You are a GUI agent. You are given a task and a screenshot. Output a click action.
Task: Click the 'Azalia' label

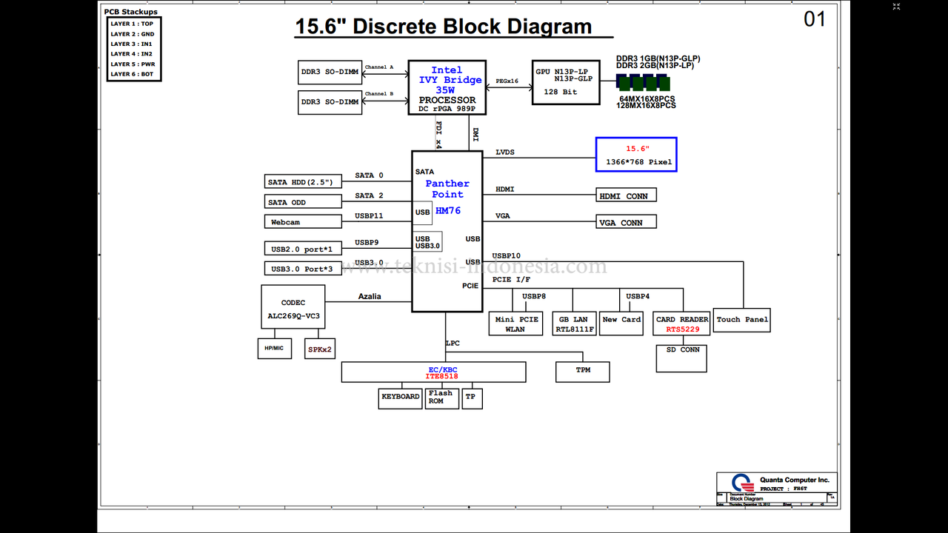pos(370,296)
